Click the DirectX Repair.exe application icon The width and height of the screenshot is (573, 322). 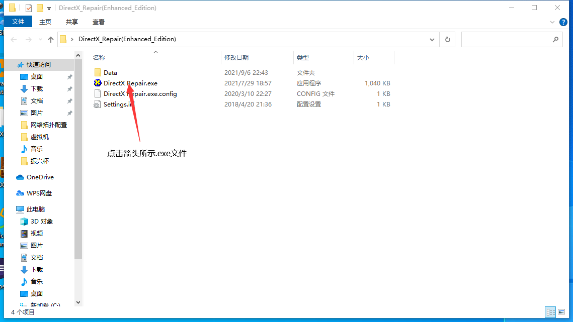click(98, 83)
